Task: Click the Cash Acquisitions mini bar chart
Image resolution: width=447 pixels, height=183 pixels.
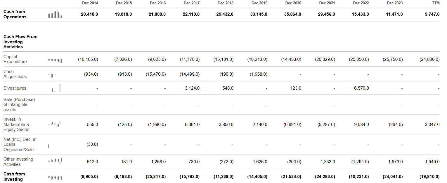Action: [x=52, y=75]
